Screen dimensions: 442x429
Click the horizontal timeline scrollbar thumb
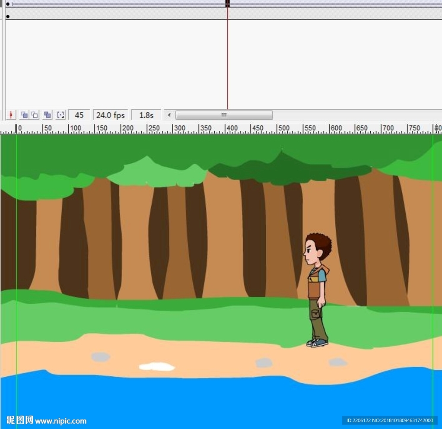pos(224,115)
